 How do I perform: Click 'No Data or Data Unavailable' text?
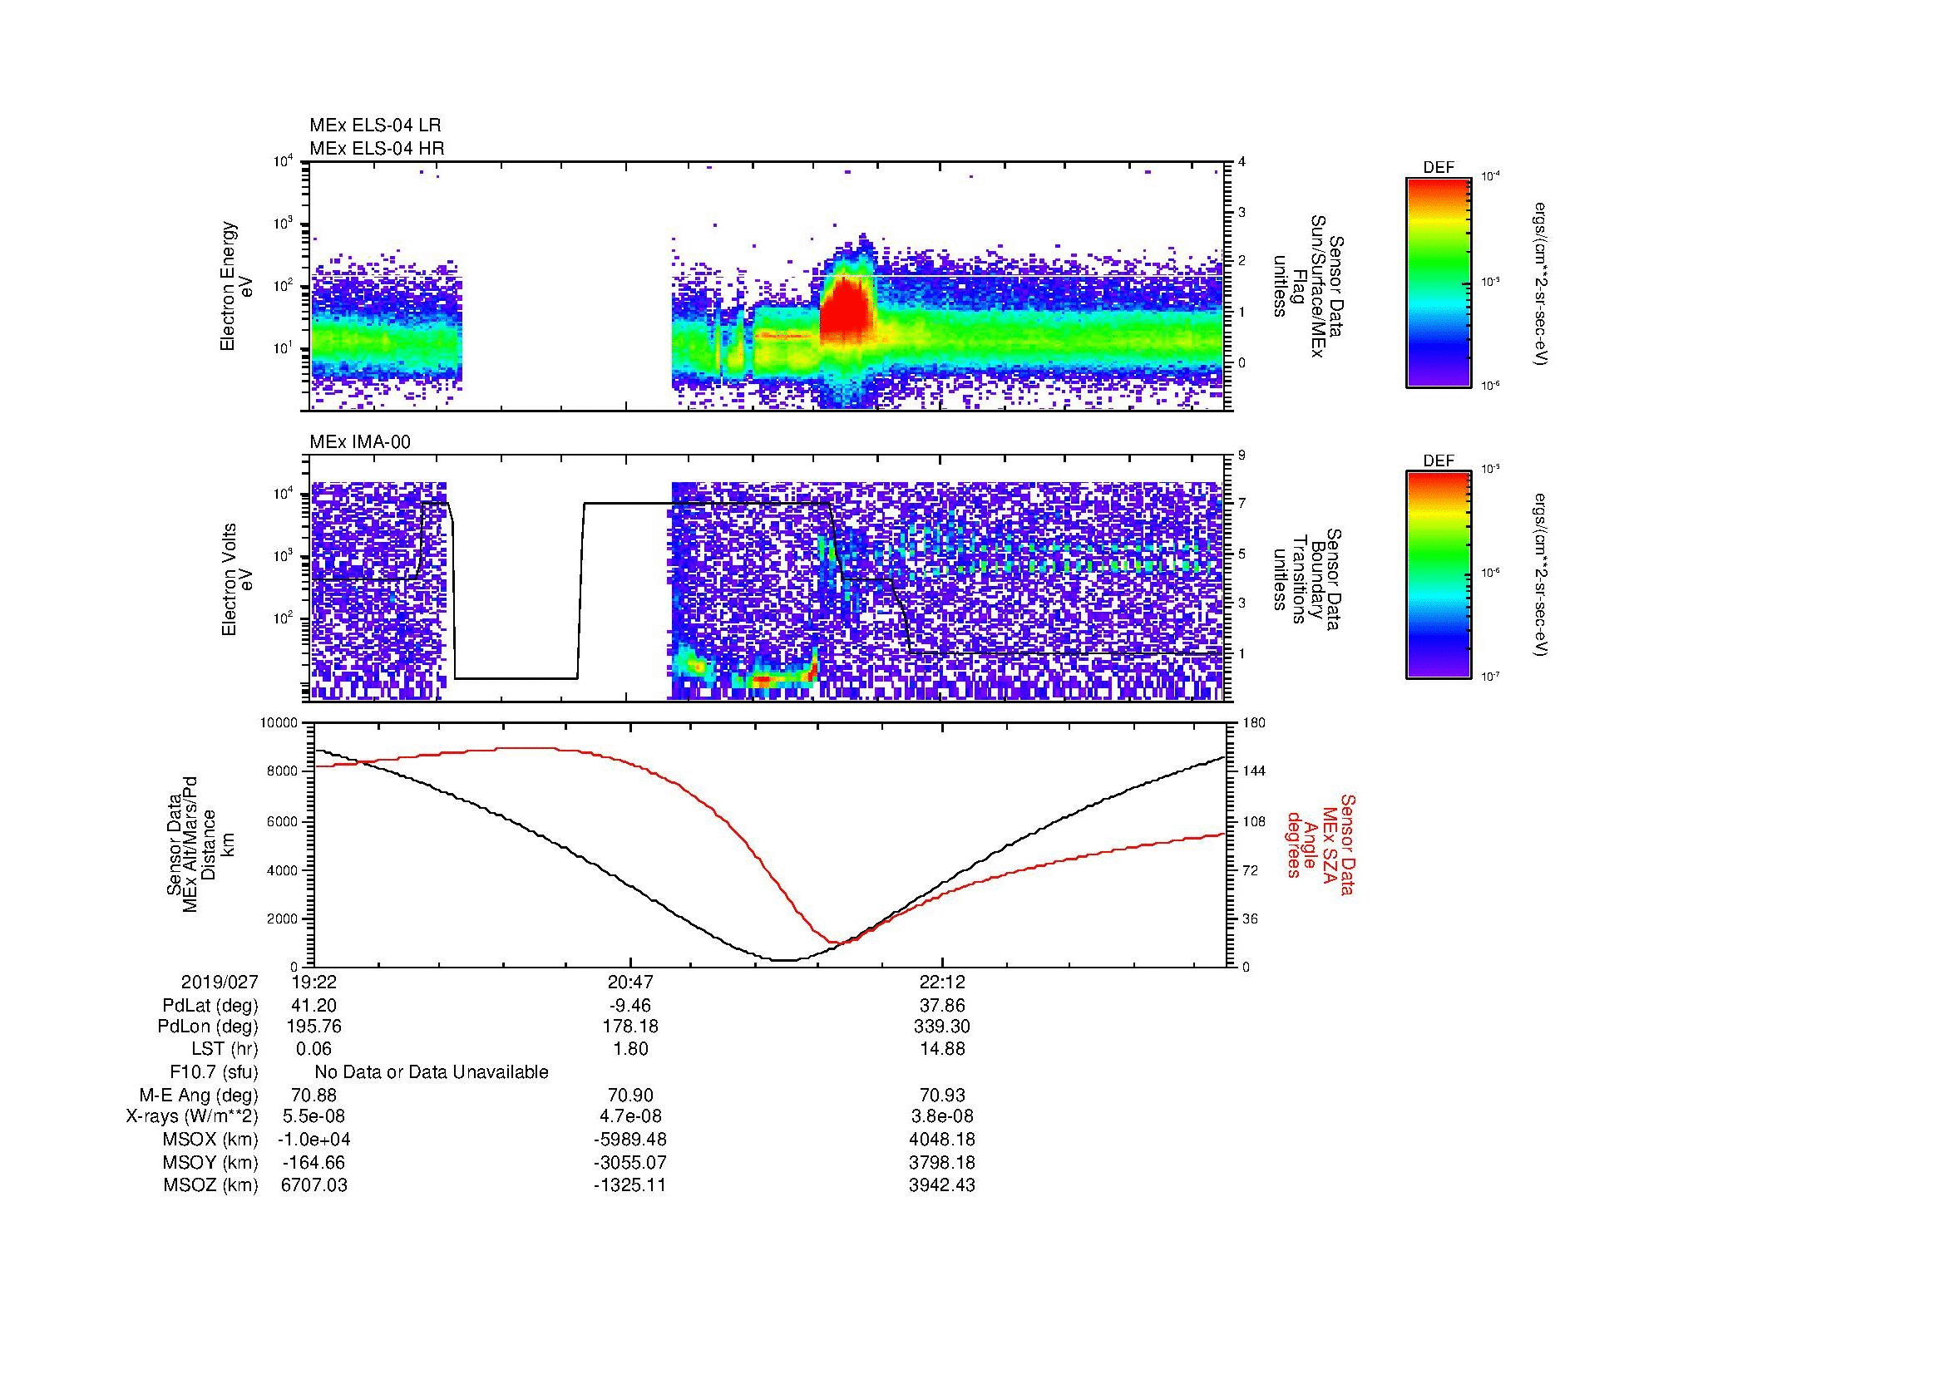pos(432,1071)
